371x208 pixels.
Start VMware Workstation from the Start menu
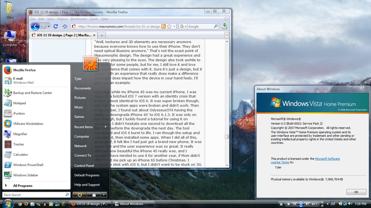click(x=36, y=123)
